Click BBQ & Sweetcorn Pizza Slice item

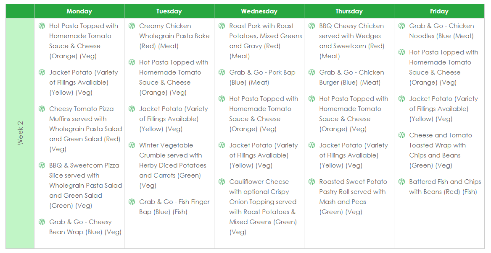[x=85, y=186]
